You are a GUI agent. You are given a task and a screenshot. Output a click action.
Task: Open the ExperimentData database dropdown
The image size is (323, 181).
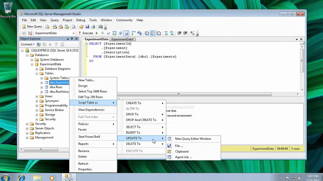pyautogui.click(x=73, y=33)
